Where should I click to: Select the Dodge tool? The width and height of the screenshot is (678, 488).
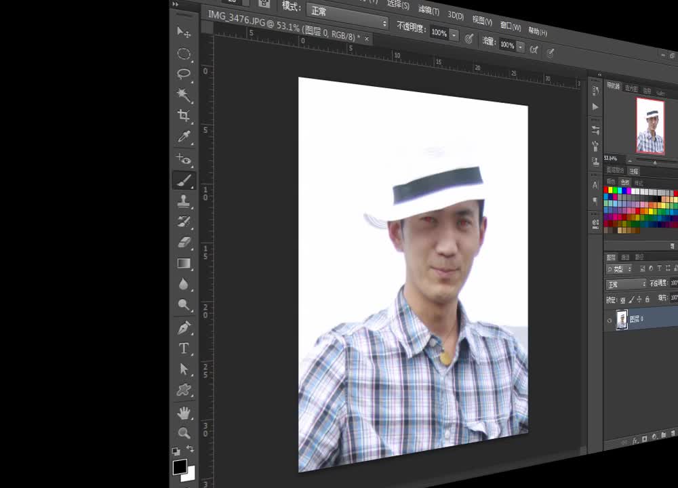pyautogui.click(x=184, y=305)
